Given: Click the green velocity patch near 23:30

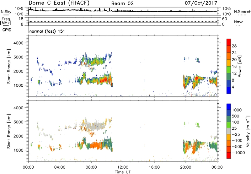Looking at the screenshot, I should point(214,146).
